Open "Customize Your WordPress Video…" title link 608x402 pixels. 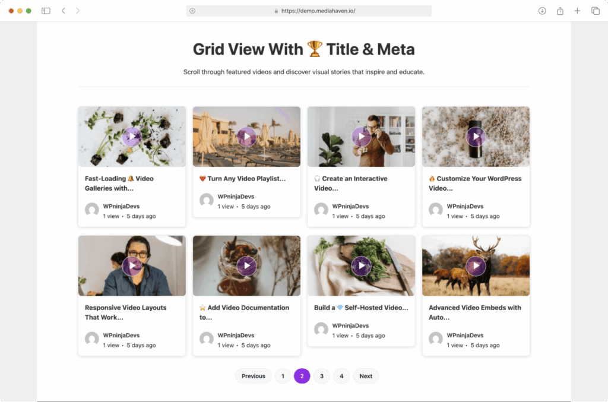475,183
